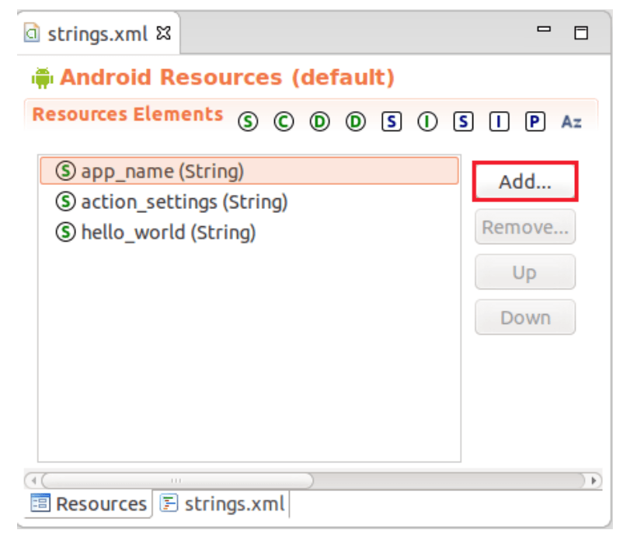Select the hello_world (String) entry
The image size is (637, 544).
click(167, 232)
